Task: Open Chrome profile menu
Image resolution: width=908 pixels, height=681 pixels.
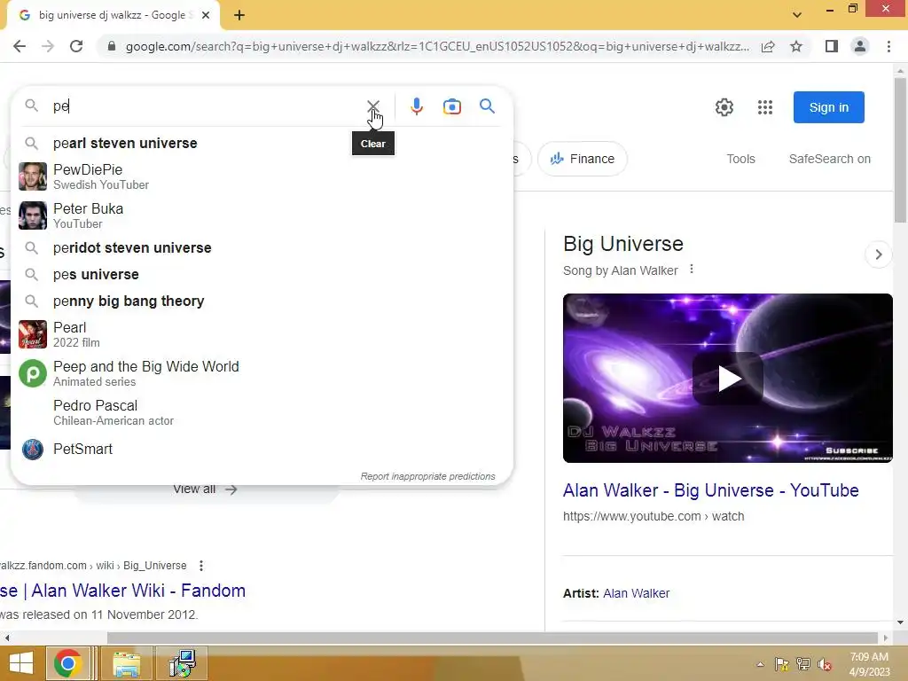Action: [860, 46]
